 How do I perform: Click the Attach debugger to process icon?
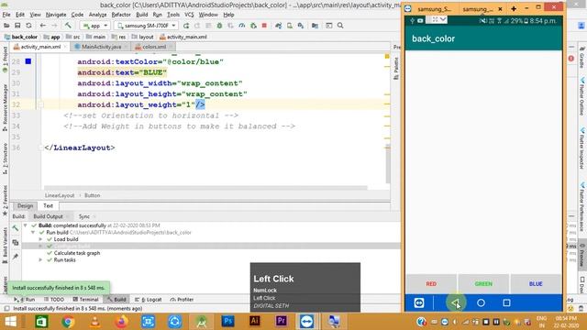[x=253, y=26]
